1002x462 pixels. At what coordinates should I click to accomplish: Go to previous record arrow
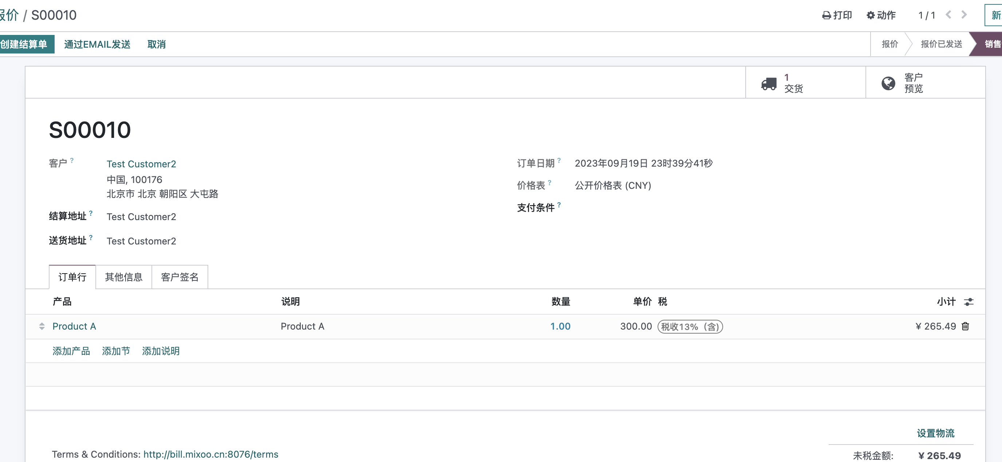pos(948,15)
